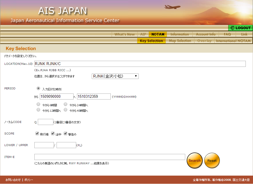The image size is (253, 184).
Task: Open the Information menu tab
Action: coord(180,34)
